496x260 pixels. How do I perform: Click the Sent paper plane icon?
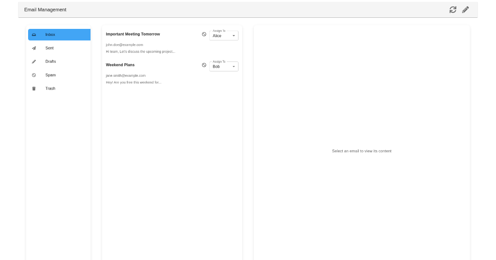34,48
